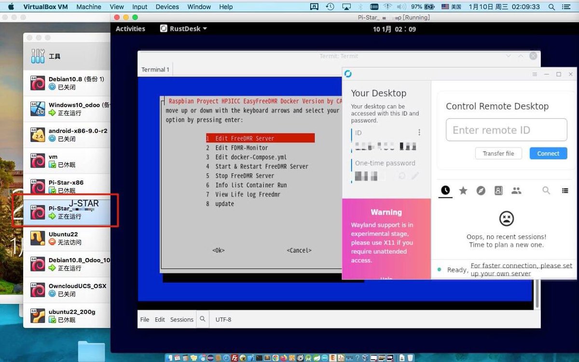Switch peers to list view
Screen dimensions: 579x362
coord(565,190)
